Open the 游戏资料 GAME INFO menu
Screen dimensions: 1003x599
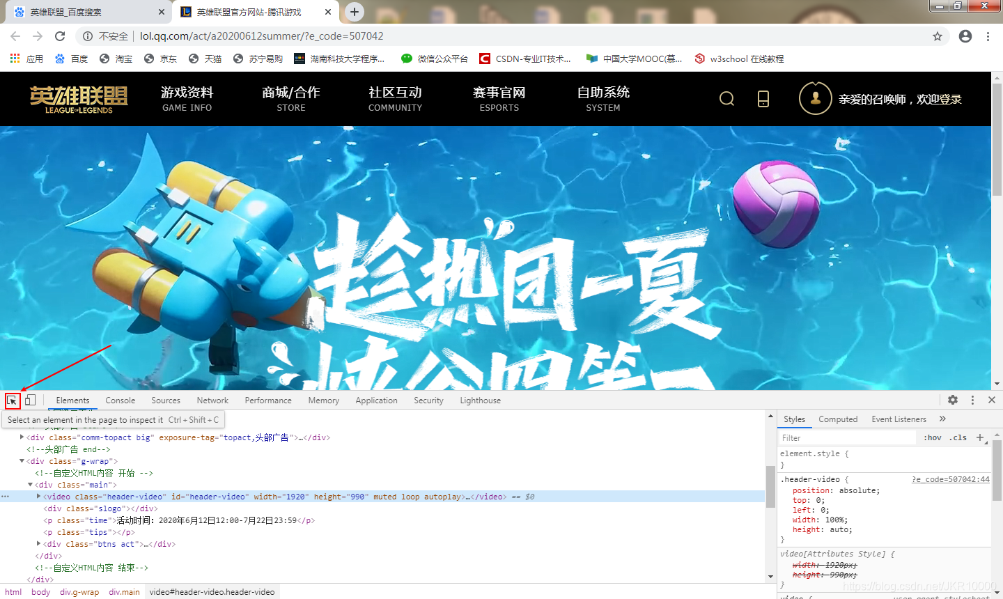point(187,99)
